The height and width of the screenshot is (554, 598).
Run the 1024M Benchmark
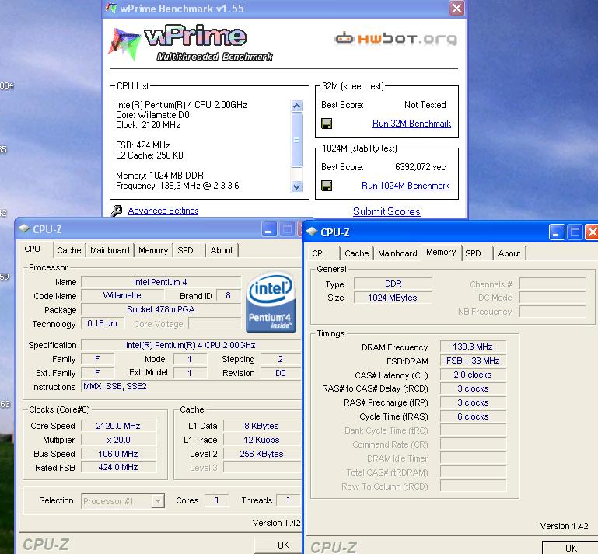(x=405, y=186)
